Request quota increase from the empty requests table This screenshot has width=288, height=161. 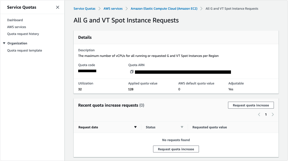[x=176, y=149]
